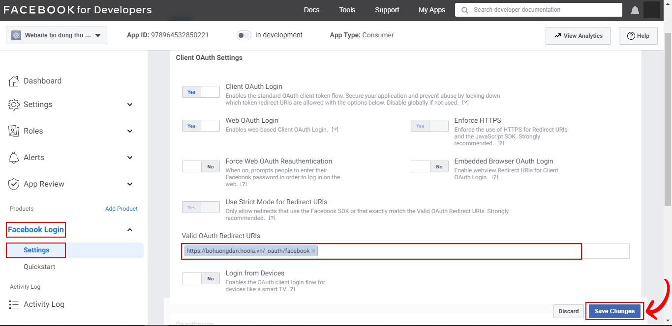This screenshot has width=672, height=326.
Task: Collapse the Facebook Login section chevron
Action: pos(130,230)
